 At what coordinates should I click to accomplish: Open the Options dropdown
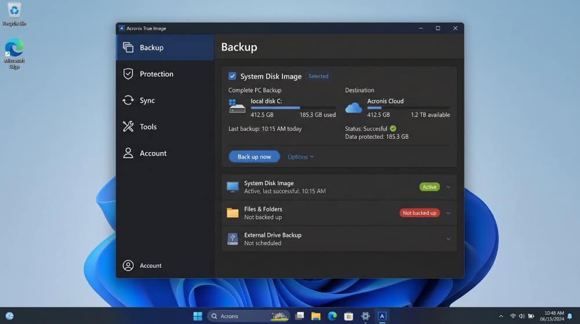coord(300,157)
